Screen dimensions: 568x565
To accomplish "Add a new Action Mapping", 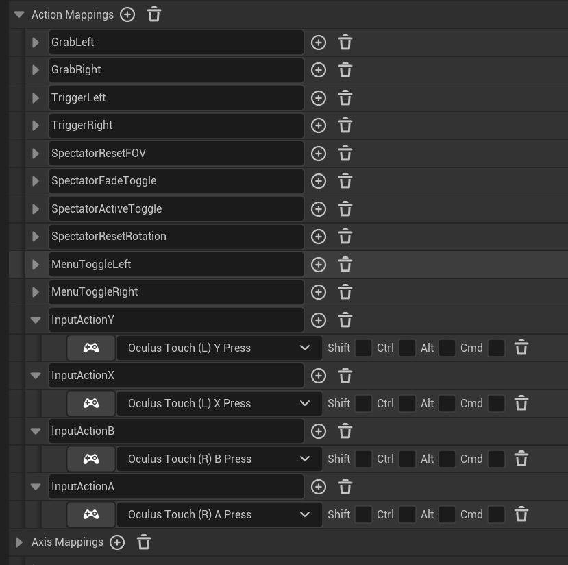I will point(127,15).
